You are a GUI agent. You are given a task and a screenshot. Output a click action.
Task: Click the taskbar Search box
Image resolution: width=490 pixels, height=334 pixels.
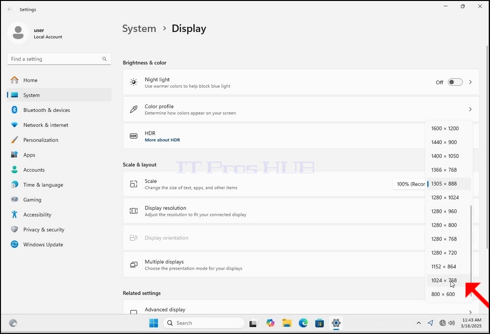click(x=204, y=323)
